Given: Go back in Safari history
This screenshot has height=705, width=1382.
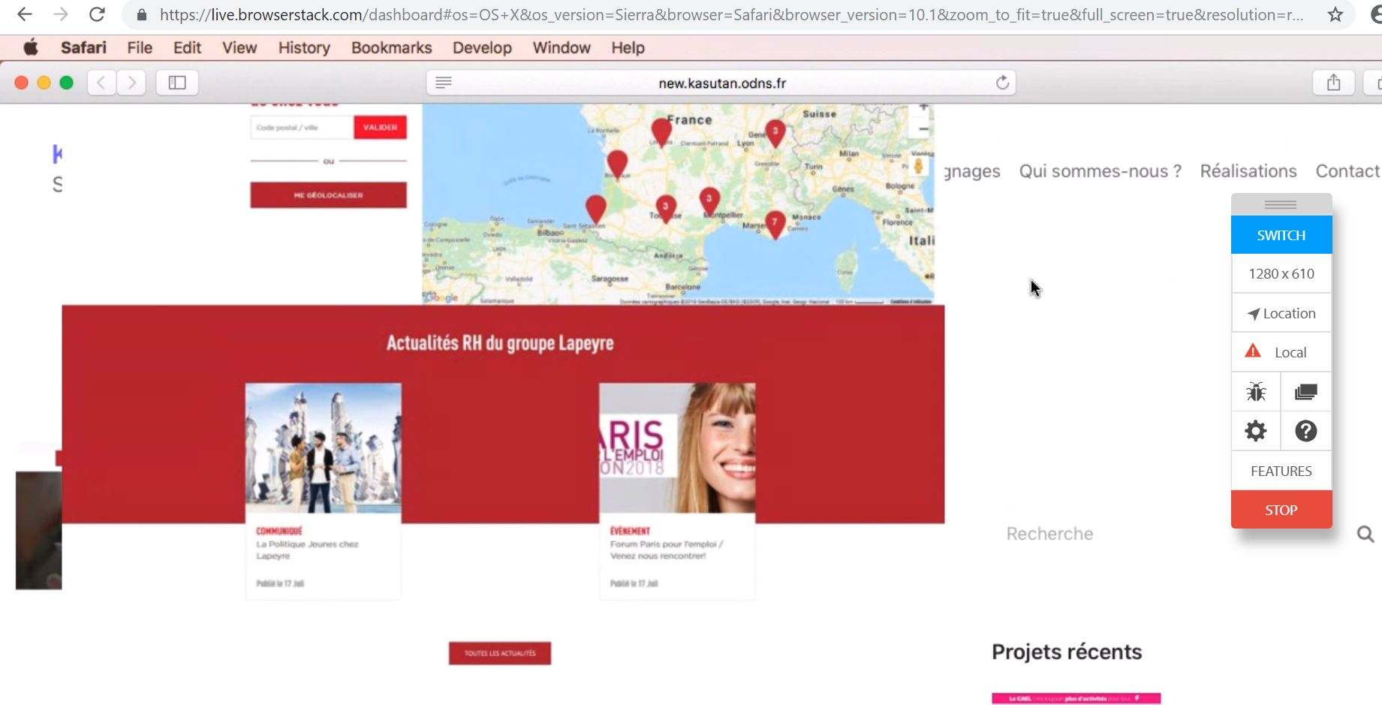Looking at the screenshot, I should click(101, 83).
